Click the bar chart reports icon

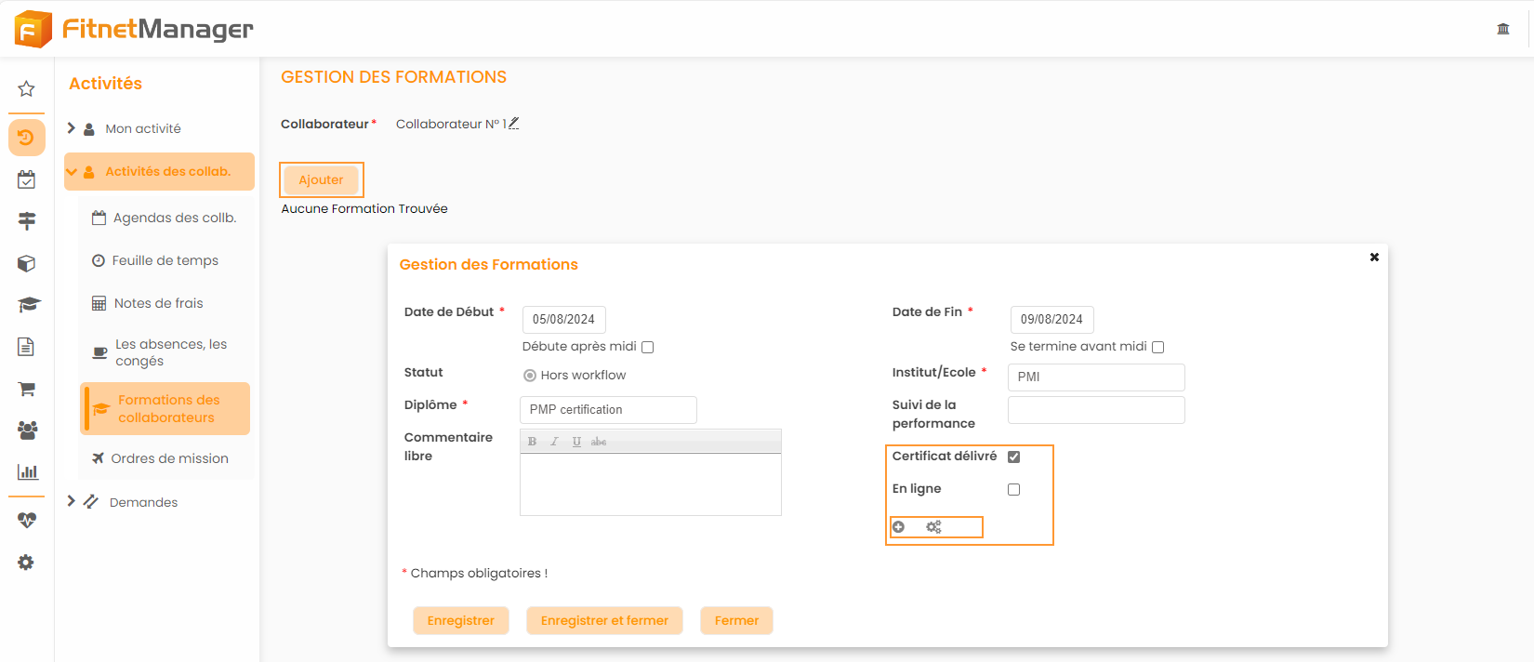(27, 471)
